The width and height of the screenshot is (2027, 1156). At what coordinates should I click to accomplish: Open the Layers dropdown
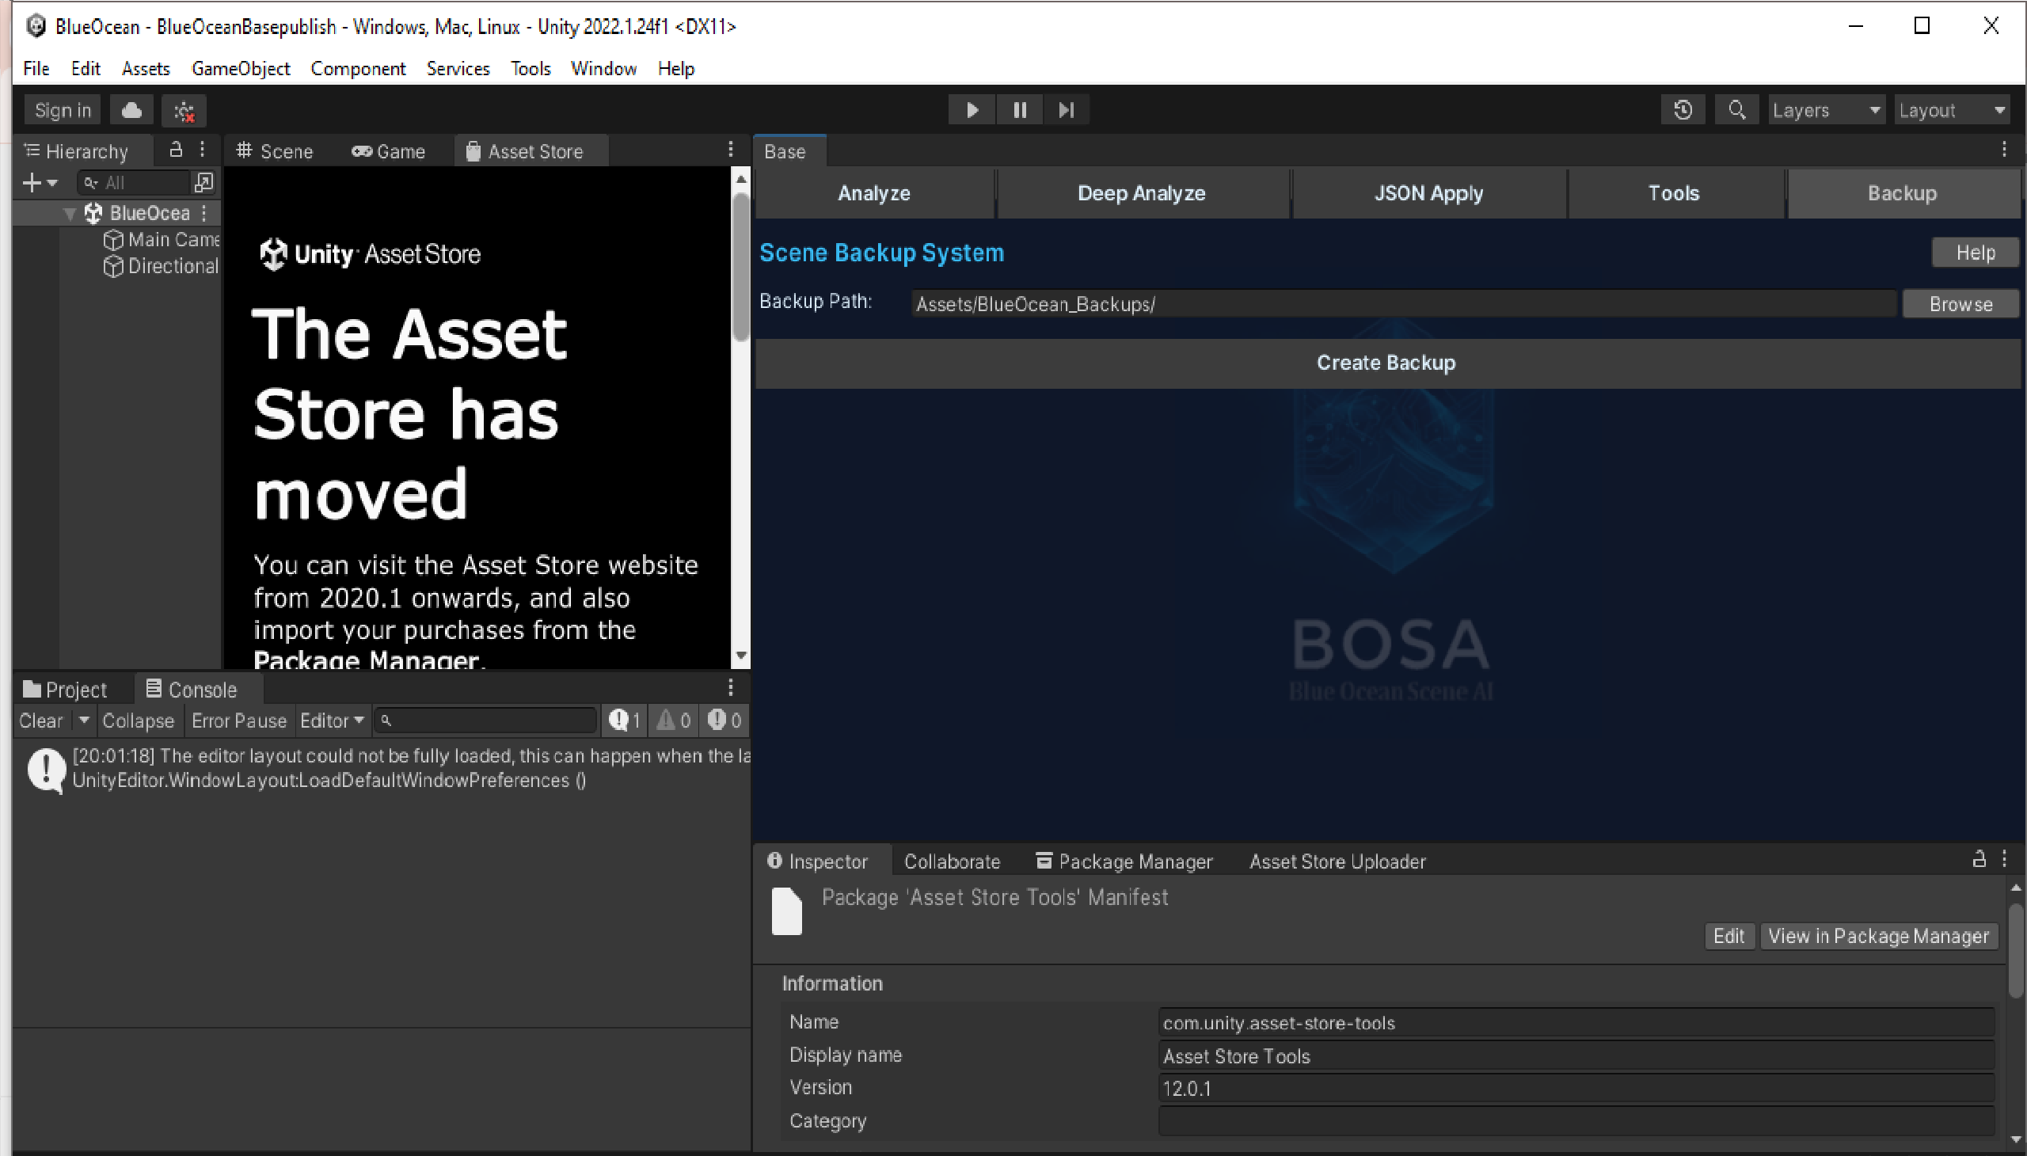coord(1825,109)
